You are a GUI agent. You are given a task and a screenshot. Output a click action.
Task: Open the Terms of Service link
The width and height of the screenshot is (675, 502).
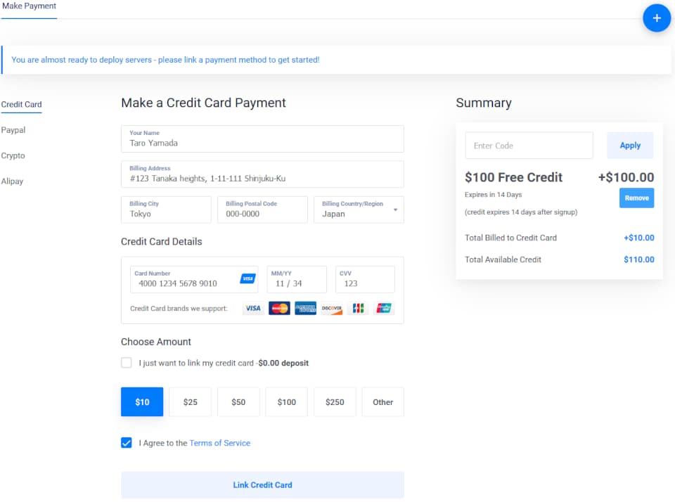(219, 443)
